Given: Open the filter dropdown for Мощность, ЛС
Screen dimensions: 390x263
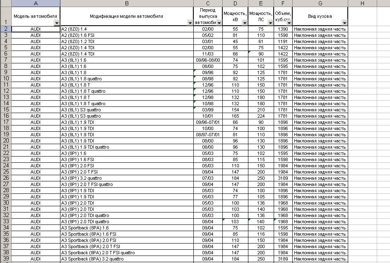Looking at the screenshot, I should tap(270, 23).
